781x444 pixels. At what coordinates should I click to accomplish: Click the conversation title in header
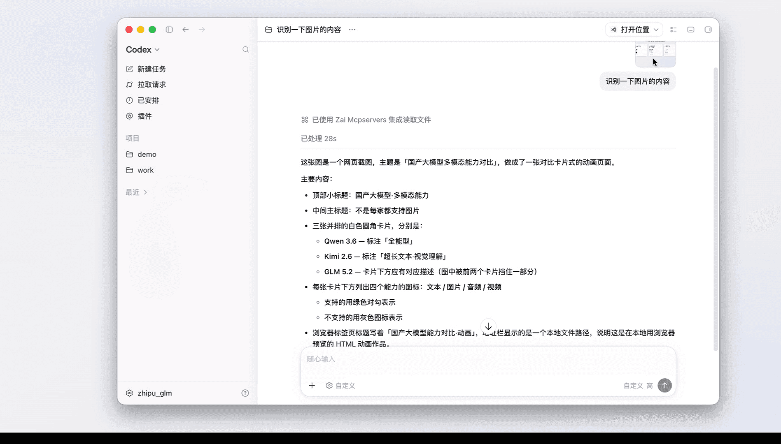click(309, 30)
